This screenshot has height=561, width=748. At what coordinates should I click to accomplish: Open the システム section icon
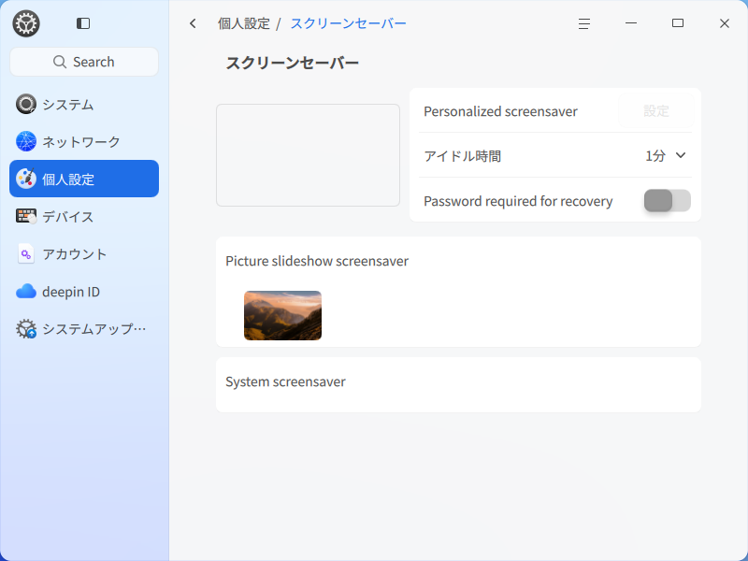click(26, 104)
